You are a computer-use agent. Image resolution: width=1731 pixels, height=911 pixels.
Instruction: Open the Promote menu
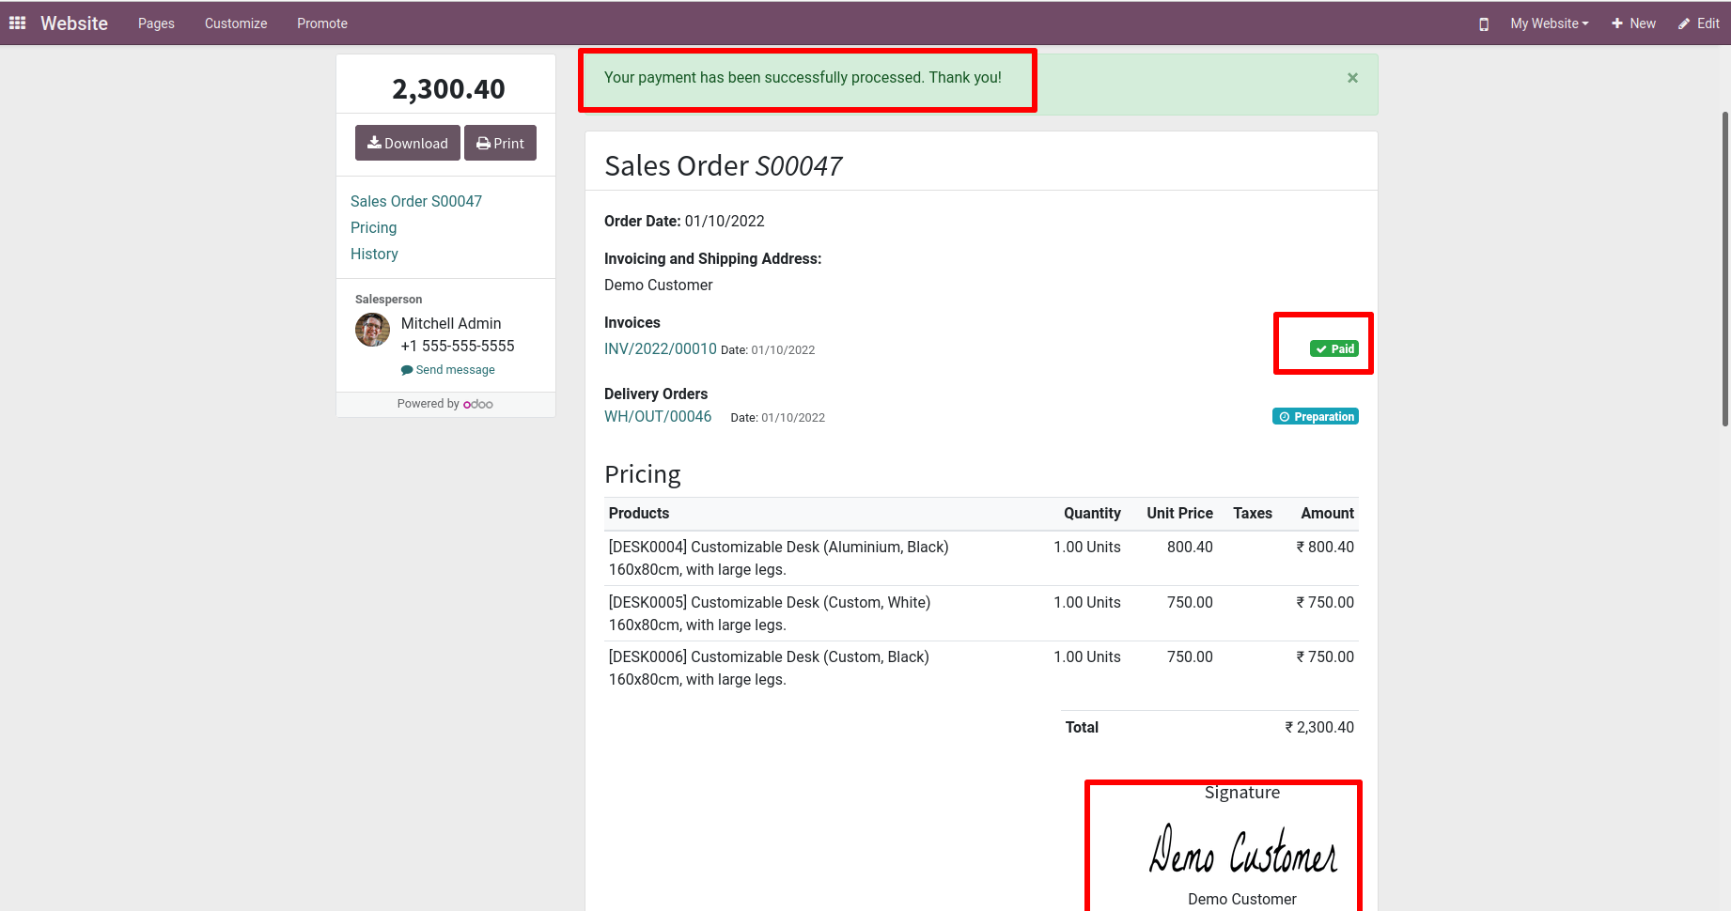coord(322,23)
